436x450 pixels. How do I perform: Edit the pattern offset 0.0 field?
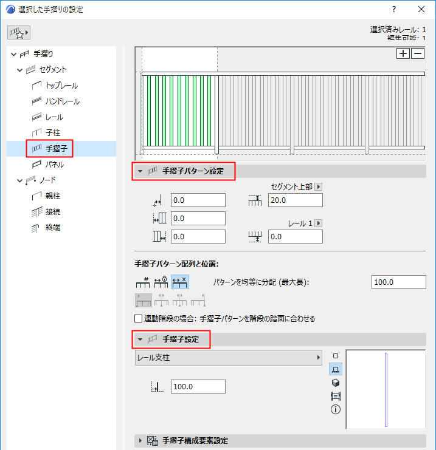tap(198, 200)
